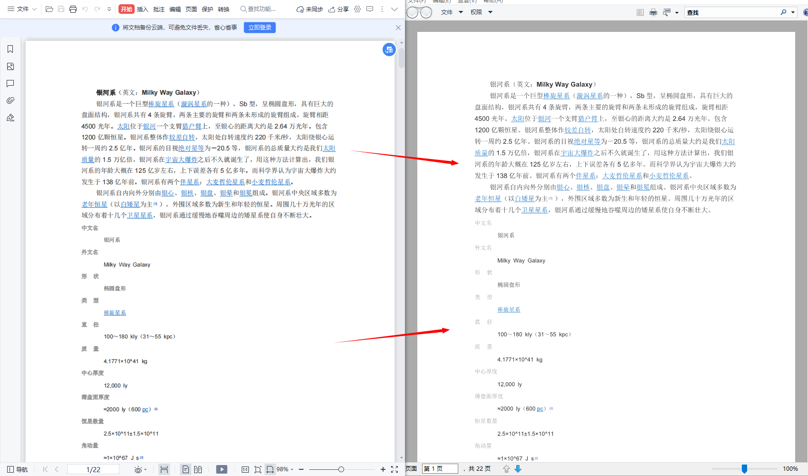Select the Print icon in WPS toolbar
This screenshot has height=476, width=808.
point(73,9)
